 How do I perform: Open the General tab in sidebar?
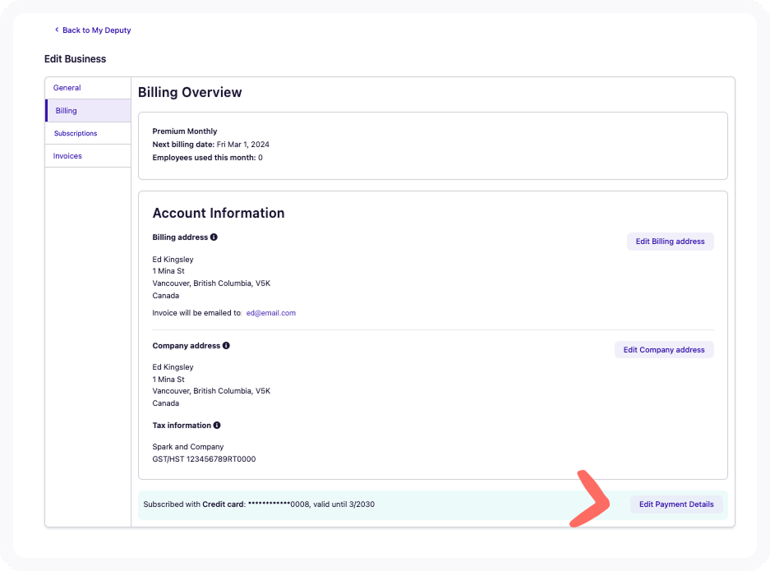point(67,88)
